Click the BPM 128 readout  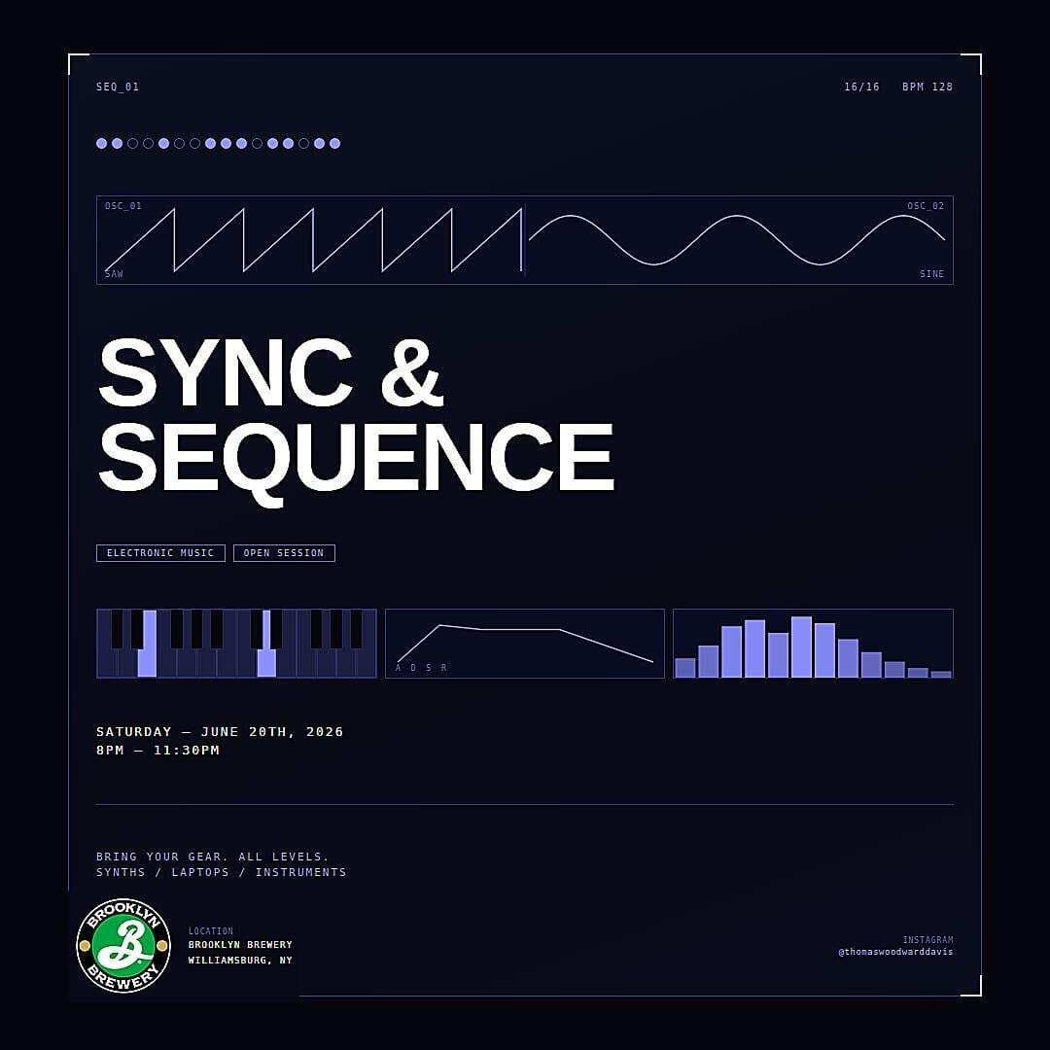(927, 87)
